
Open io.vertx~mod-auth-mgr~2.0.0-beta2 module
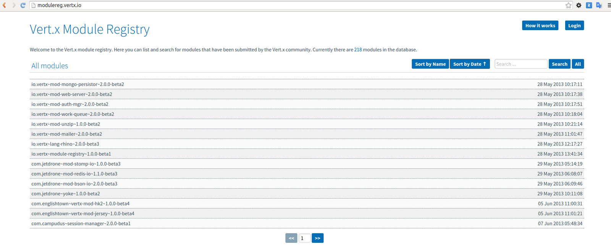click(70, 104)
